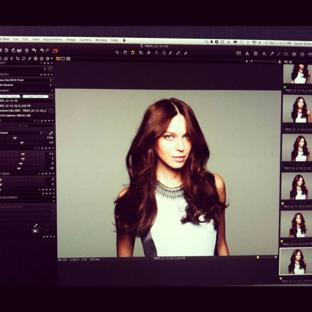Open the gear batch tool tab

48,58
